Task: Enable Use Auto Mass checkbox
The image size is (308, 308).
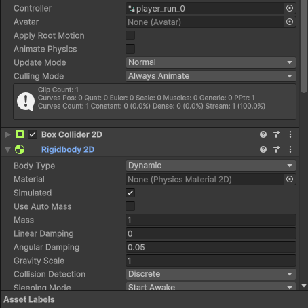Action: tap(130, 206)
